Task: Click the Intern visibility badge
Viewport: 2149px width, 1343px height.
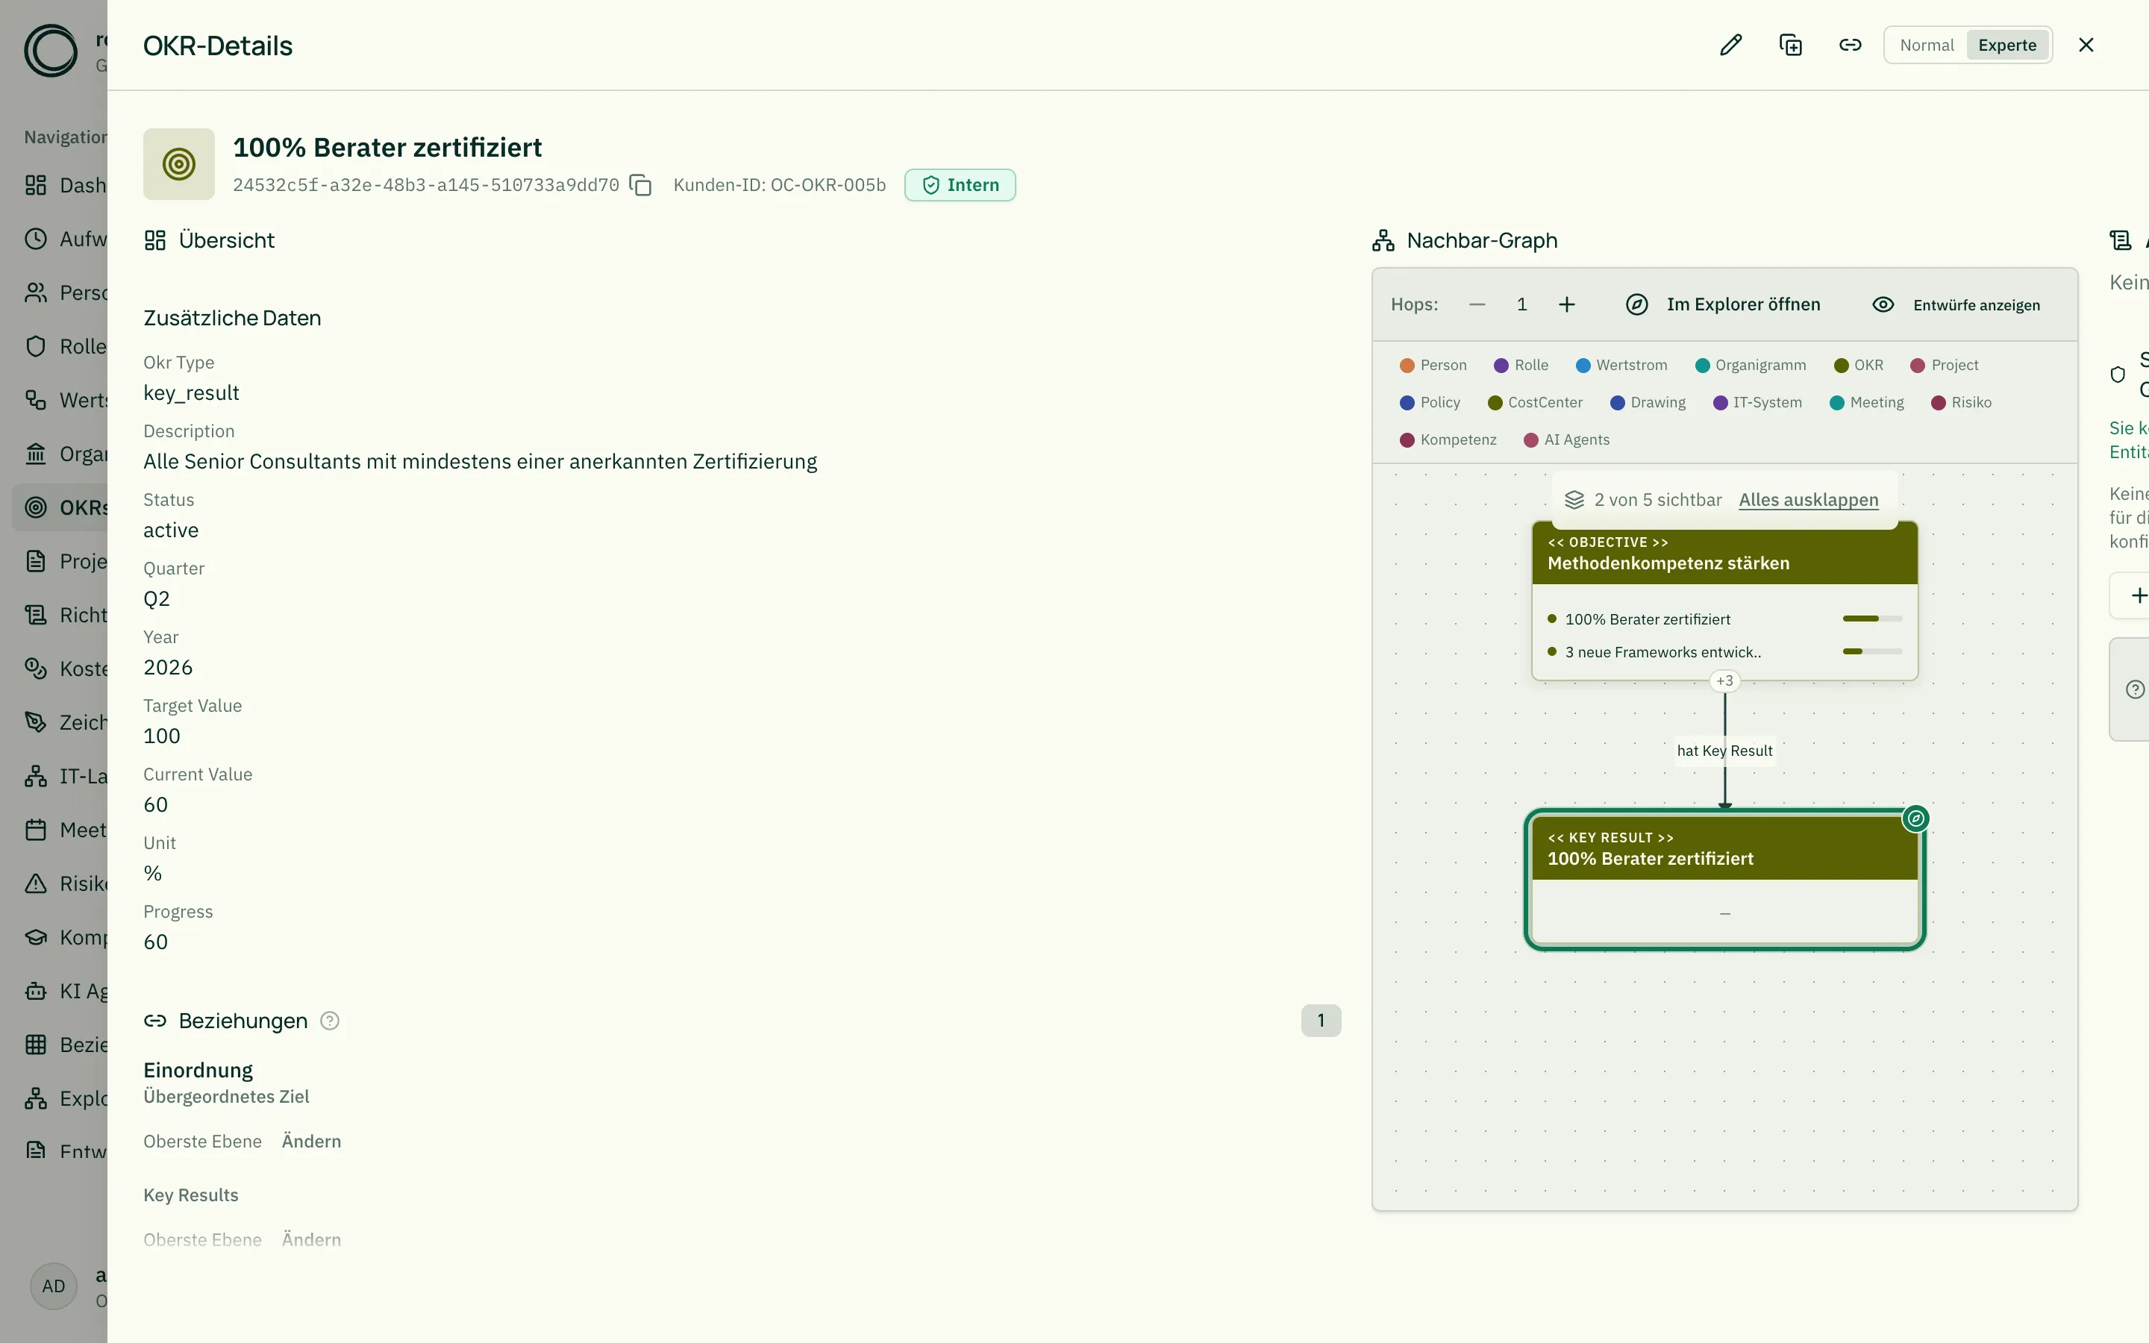Action: pos(960,185)
